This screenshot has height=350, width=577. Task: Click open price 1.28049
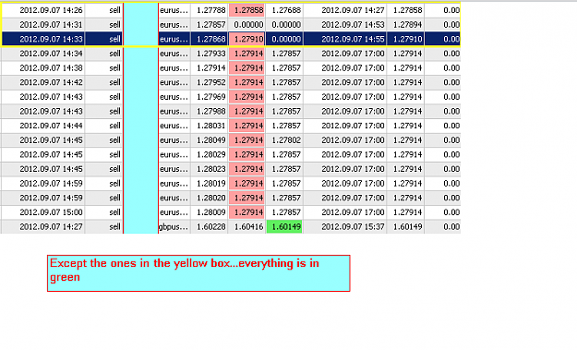click(x=210, y=140)
